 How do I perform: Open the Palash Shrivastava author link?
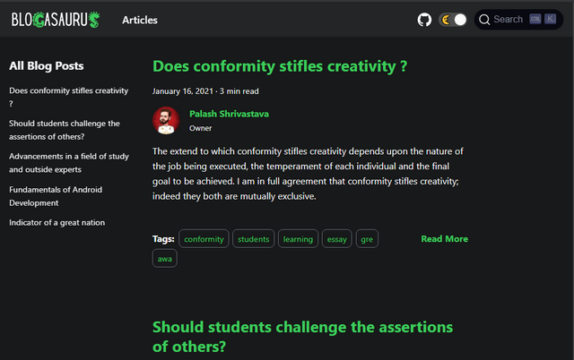click(229, 114)
